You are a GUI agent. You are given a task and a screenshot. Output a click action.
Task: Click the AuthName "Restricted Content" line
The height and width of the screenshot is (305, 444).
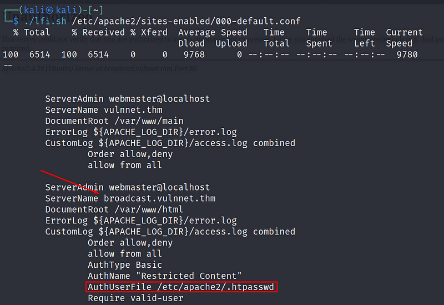coord(164,276)
